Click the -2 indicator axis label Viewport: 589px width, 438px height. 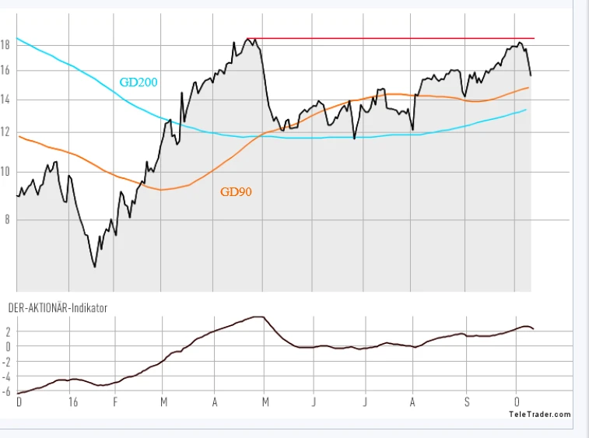(x=5, y=361)
